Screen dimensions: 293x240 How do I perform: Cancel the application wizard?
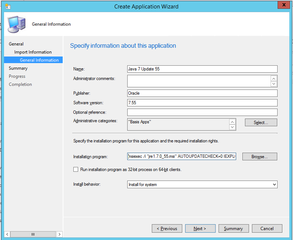pyautogui.click(x=267, y=229)
